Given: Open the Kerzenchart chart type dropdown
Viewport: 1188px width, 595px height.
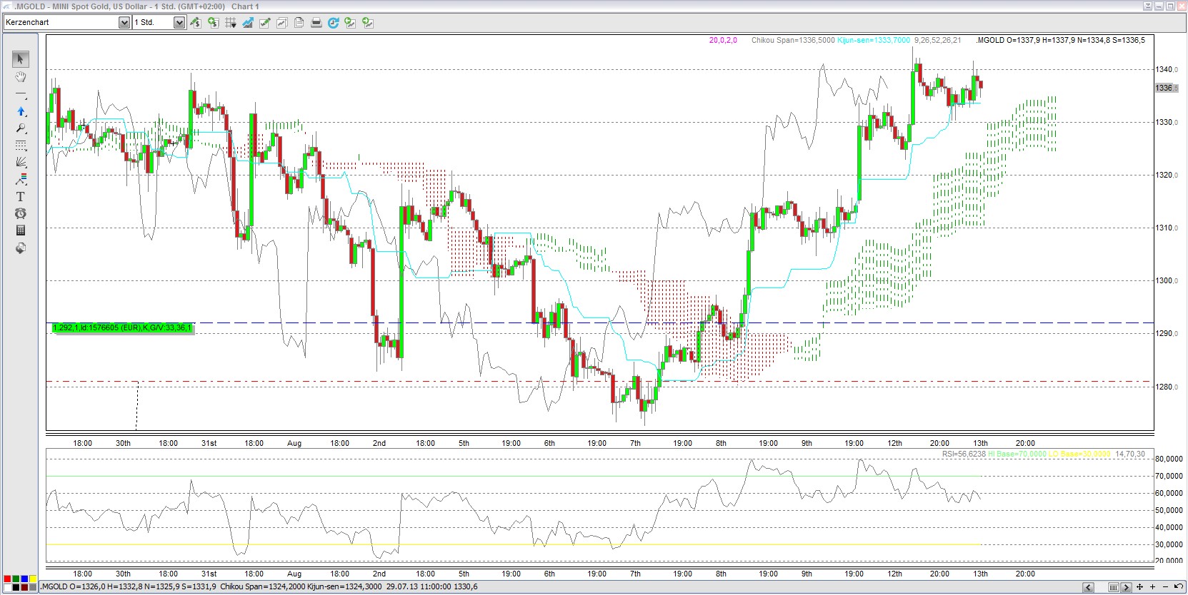Looking at the screenshot, I should pyautogui.click(x=124, y=23).
